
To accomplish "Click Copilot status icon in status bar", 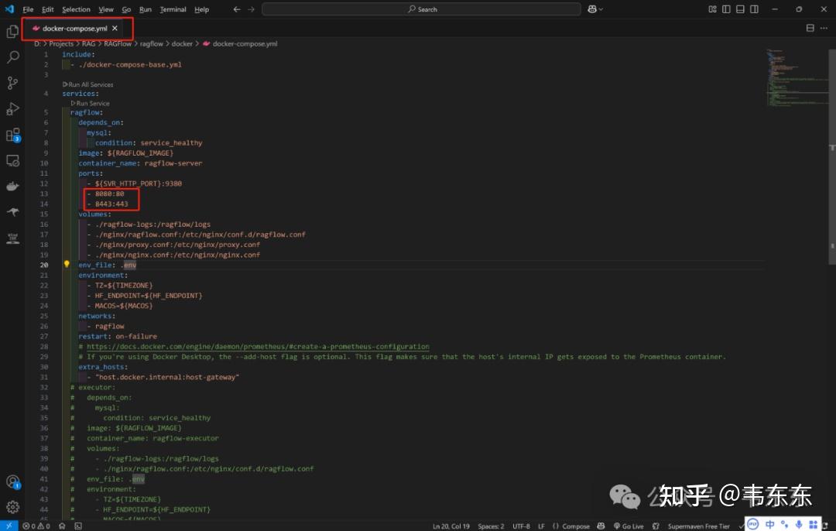I will click(x=601, y=526).
